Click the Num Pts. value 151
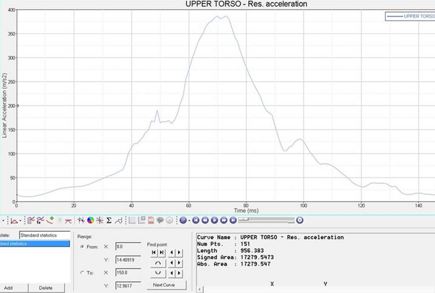The image size is (435, 293). pyautogui.click(x=245, y=244)
